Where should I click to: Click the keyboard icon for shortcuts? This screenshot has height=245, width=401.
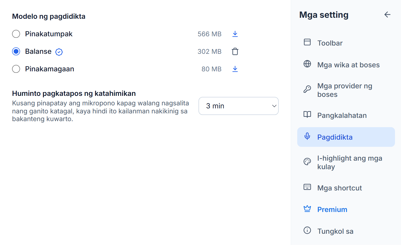[x=307, y=187]
